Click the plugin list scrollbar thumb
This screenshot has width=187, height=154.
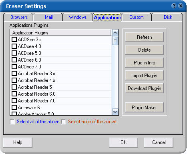115,40
